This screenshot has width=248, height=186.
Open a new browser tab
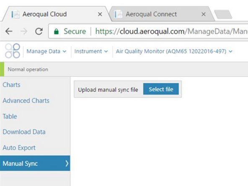223,15
